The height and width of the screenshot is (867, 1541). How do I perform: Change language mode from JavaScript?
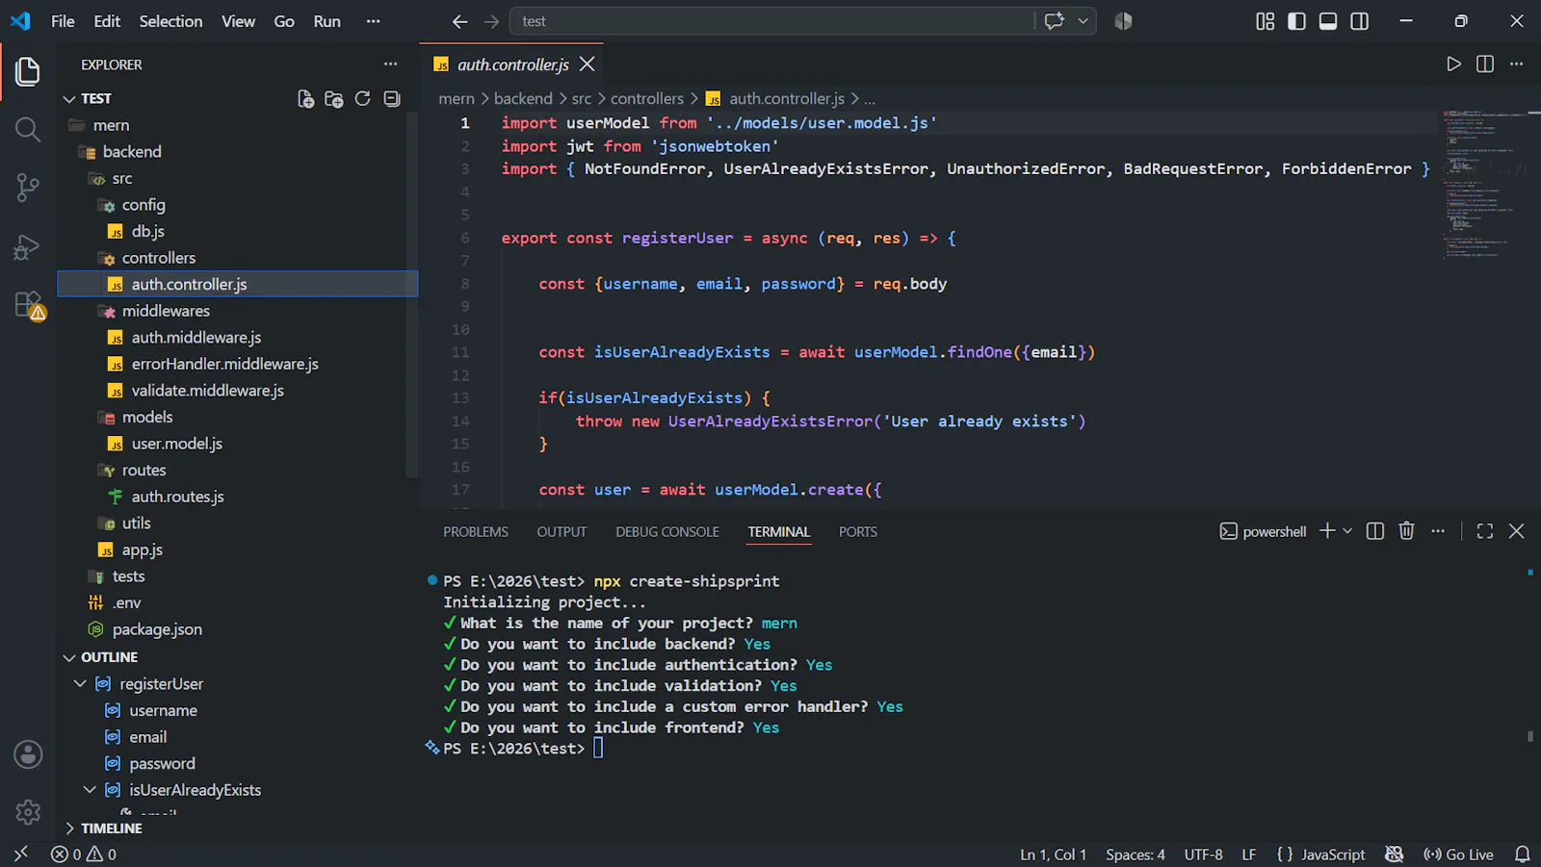[1333, 854]
